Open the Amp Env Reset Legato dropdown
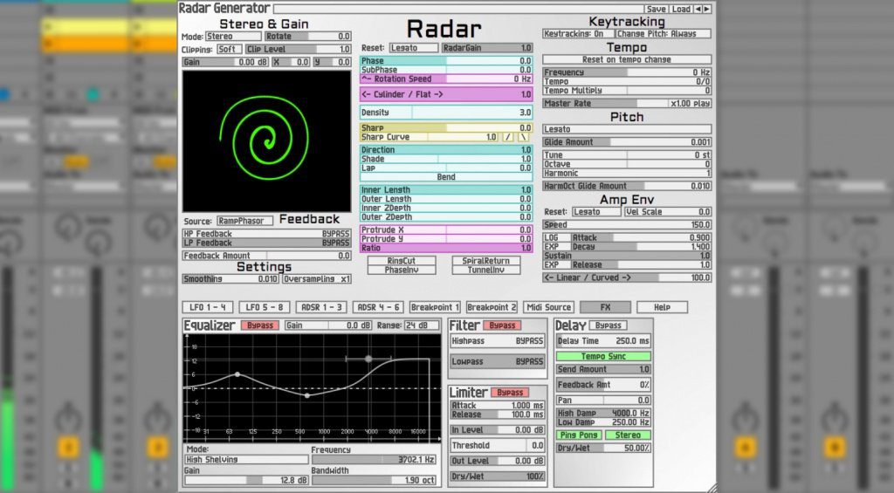Image resolution: width=894 pixels, height=493 pixels. click(x=596, y=211)
